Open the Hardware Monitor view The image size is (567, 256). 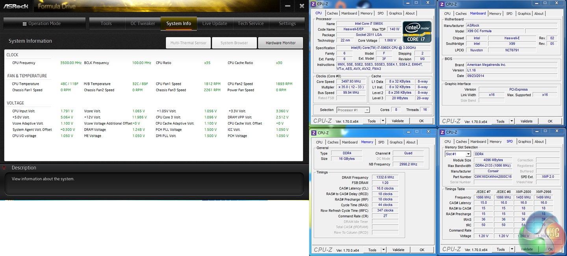(280, 43)
